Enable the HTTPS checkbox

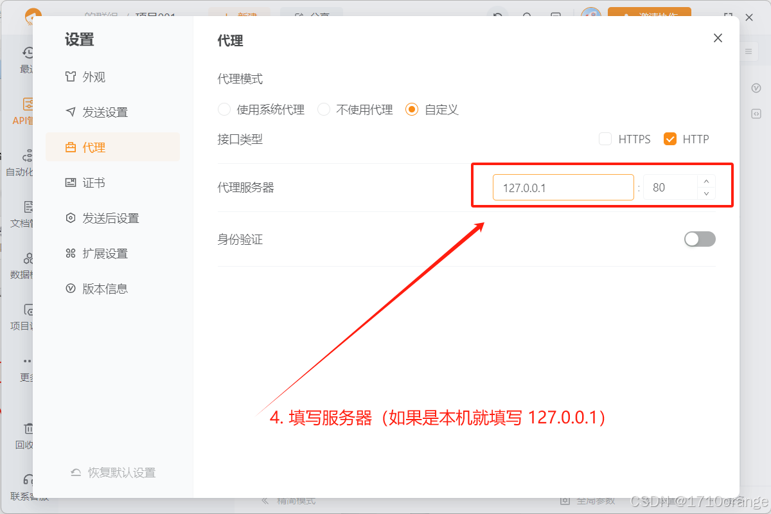click(x=605, y=139)
